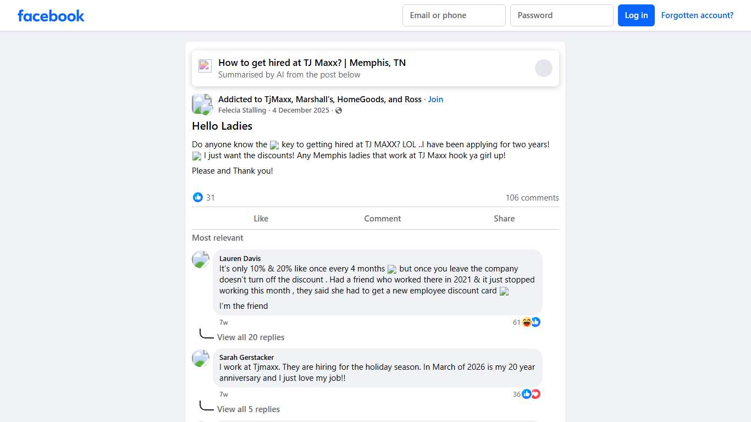Open the Most relevant comment sort dropdown
751x422 pixels.
[218, 238]
